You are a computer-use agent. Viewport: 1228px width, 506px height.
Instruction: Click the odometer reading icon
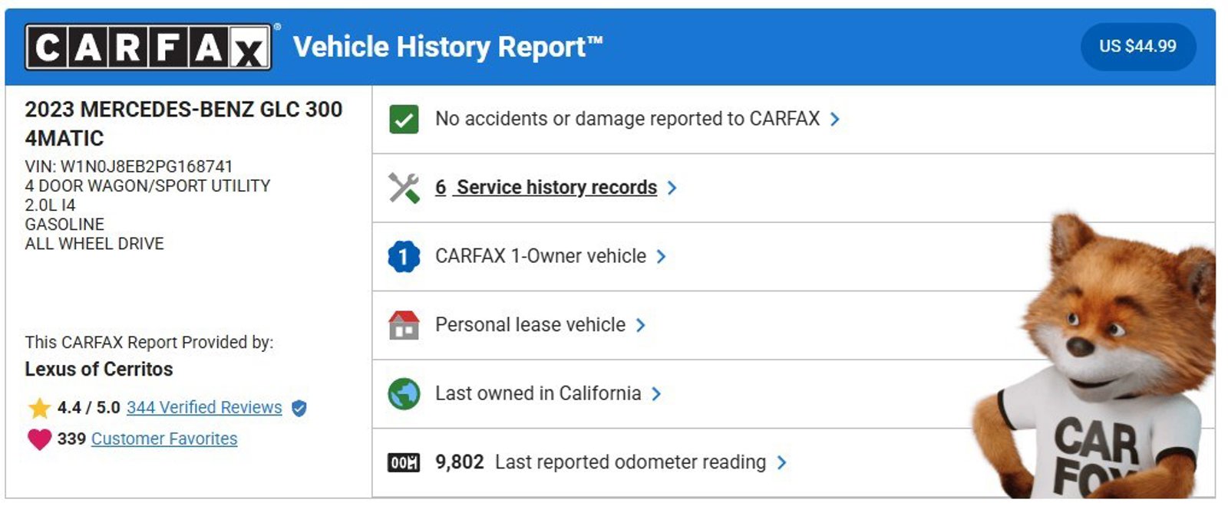[404, 462]
